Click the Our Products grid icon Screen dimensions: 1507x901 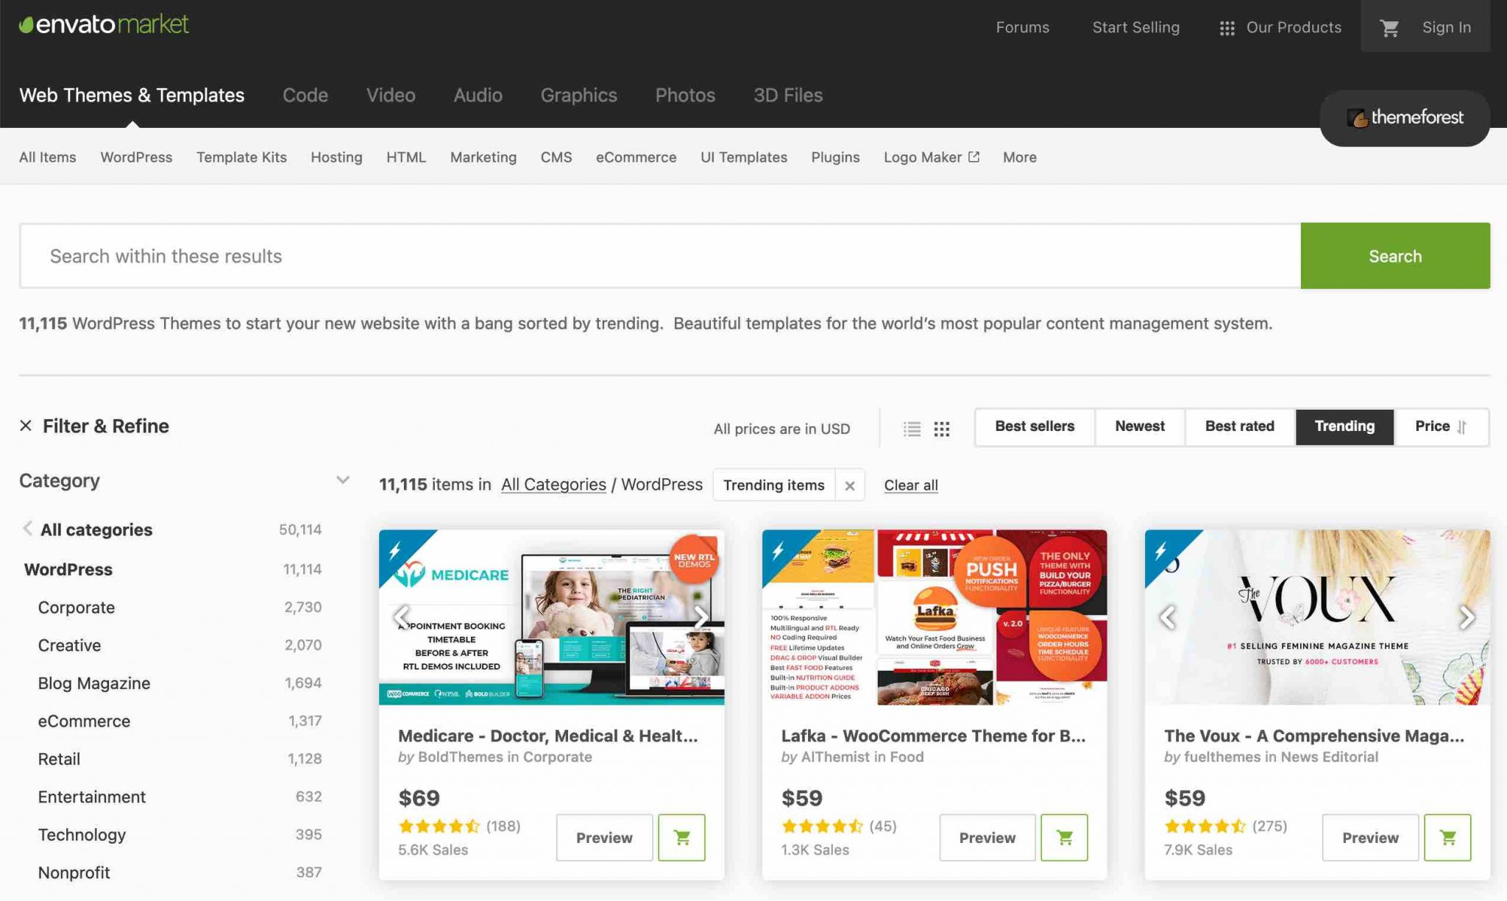1227,27
